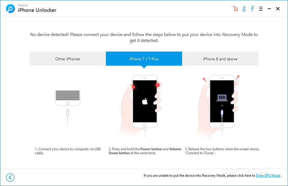Click the blue key register icon
This screenshot has height=186, width=288.
(x=244, y=9)
